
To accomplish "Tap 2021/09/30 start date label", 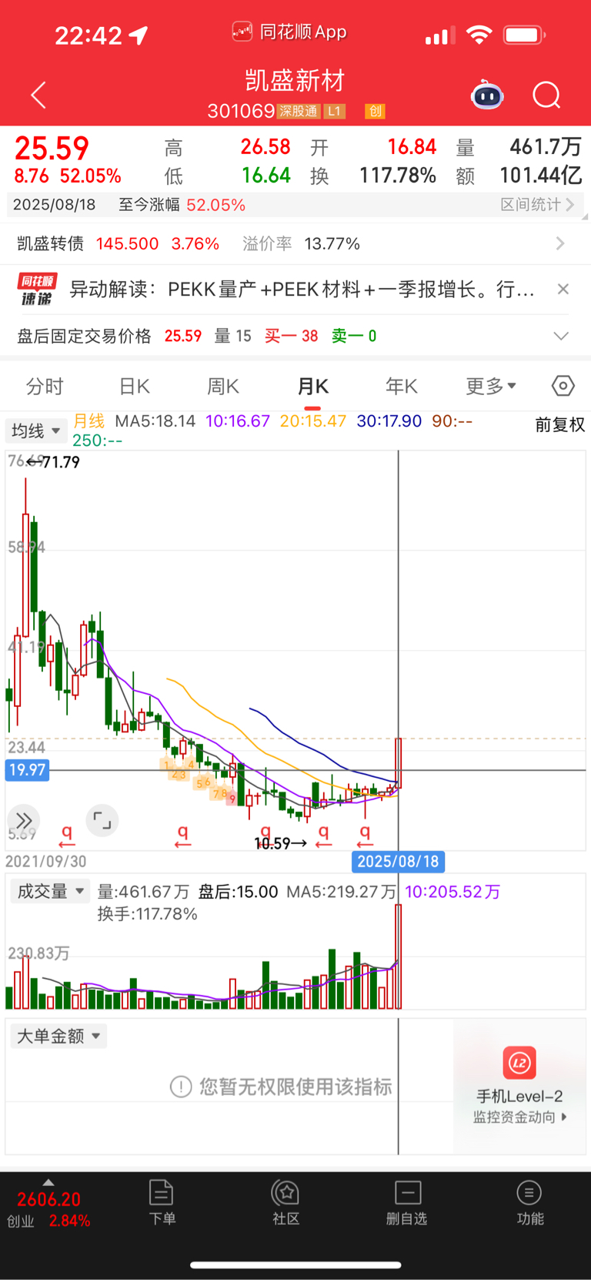I will 46,861.
